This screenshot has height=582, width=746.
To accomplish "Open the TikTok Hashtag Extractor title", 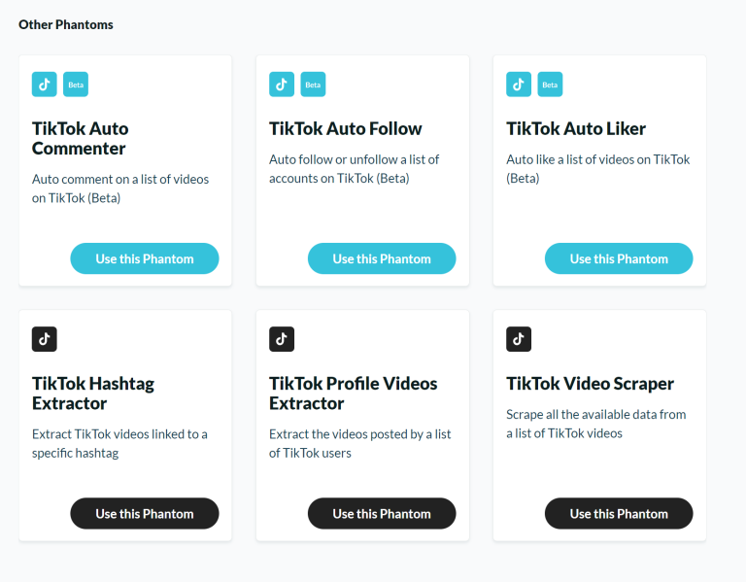I will coord(93,394).
